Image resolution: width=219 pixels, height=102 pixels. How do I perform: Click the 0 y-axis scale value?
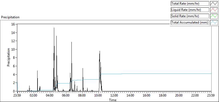coord(14,91)
